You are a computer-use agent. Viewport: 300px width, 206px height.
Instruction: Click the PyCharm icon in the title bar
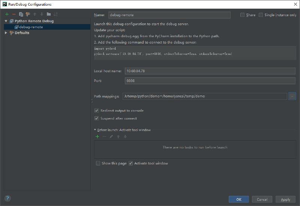pos(4,4)
